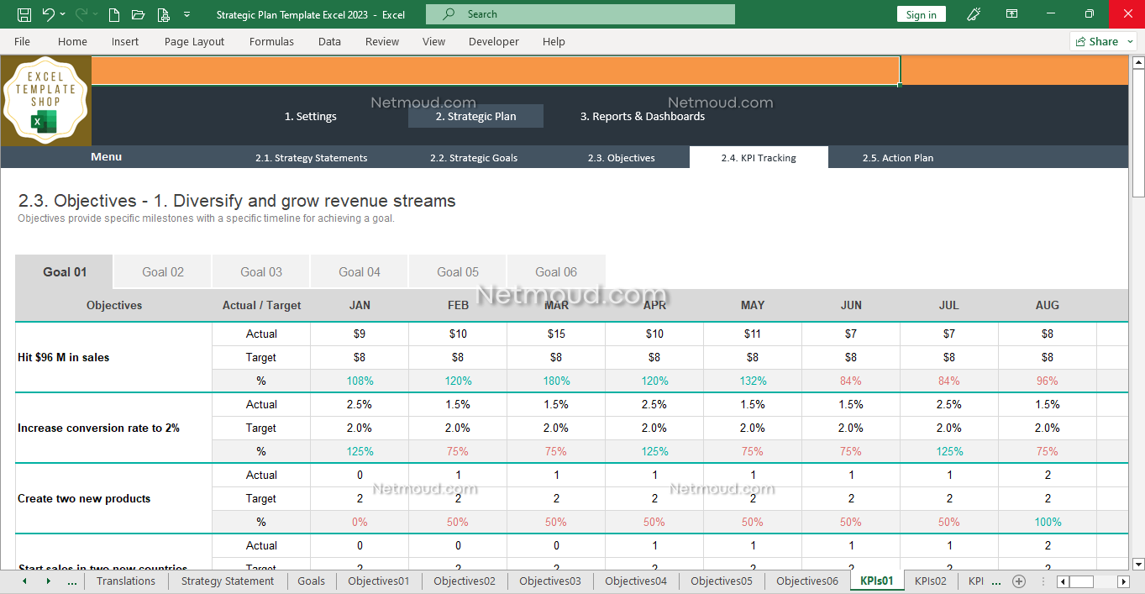This screenshot has width=1145, height=594.
Task: Switch to the KPIs02 sheet tab
Action: (931, 581)
